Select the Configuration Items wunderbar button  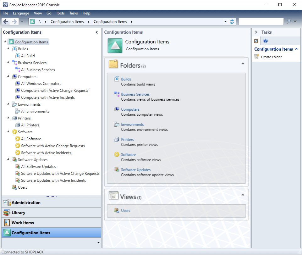(x=51, y=233)
